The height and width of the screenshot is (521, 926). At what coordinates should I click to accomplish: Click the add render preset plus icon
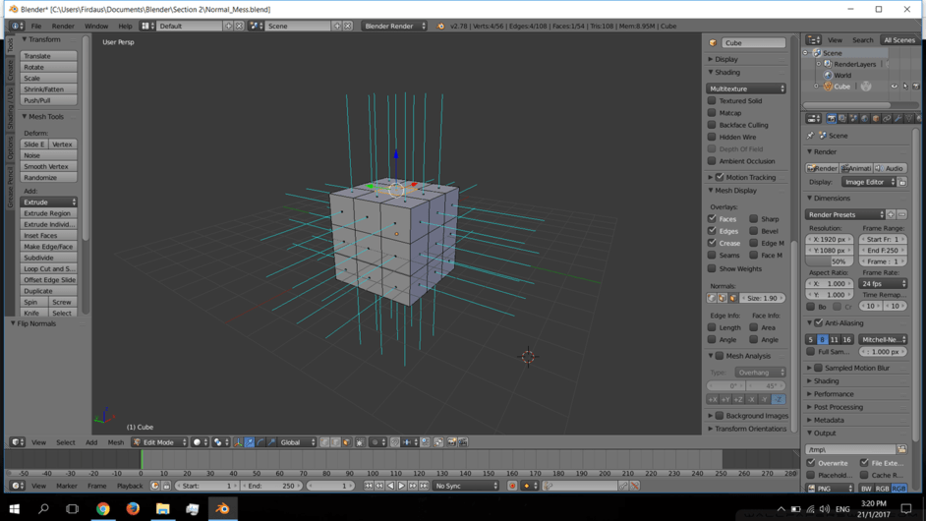pyautogui.click(x=891, y=214)
